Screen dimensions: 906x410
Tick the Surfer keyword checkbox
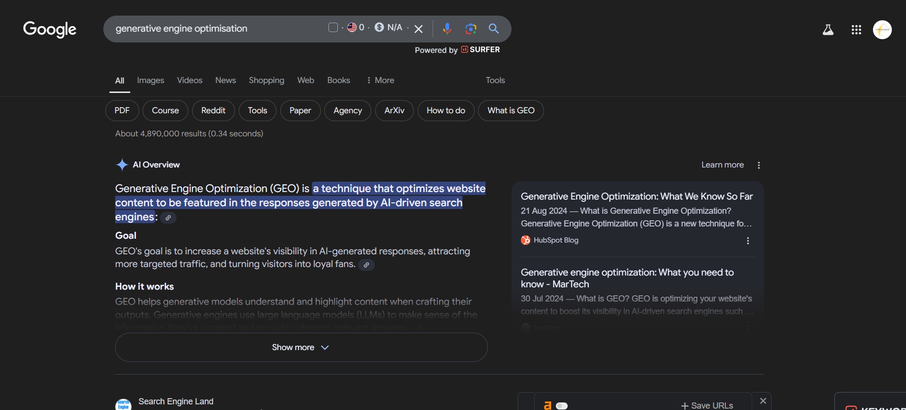pyautogui.click(x=333, y=27)
